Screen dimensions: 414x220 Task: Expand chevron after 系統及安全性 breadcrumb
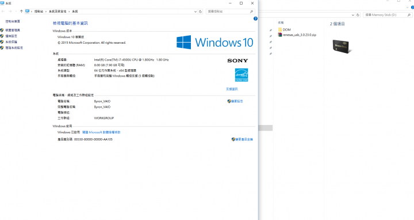tap(70, 12)
